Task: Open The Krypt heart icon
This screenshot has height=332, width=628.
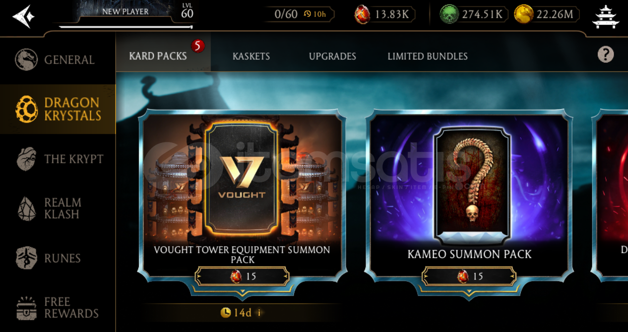Action: click(26, 159)
